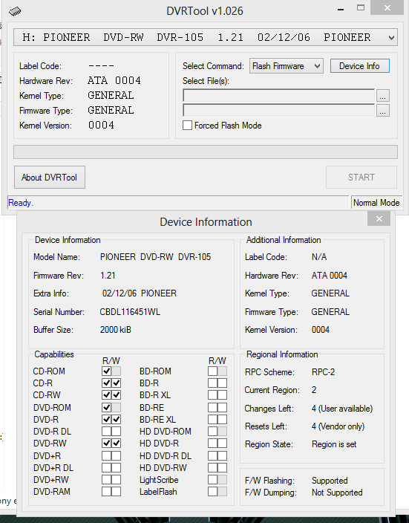The image size is (409, 523).
Task: Click the F/W Flashing Supported value
Action: 330,481
